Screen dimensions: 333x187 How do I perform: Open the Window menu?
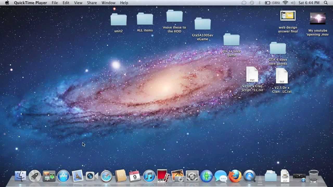pyautogui.click(x=108, y=3)
